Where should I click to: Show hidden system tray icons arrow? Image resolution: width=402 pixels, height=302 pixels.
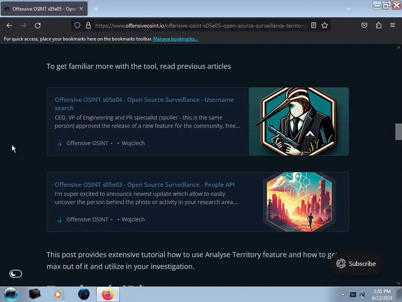(x=343, y=295)
